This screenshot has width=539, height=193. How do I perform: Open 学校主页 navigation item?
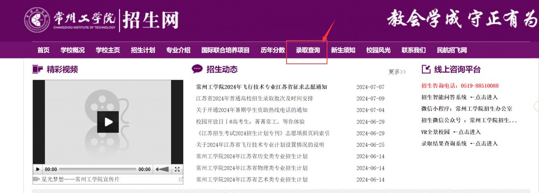pyautogui.click(x=108, y=50)
